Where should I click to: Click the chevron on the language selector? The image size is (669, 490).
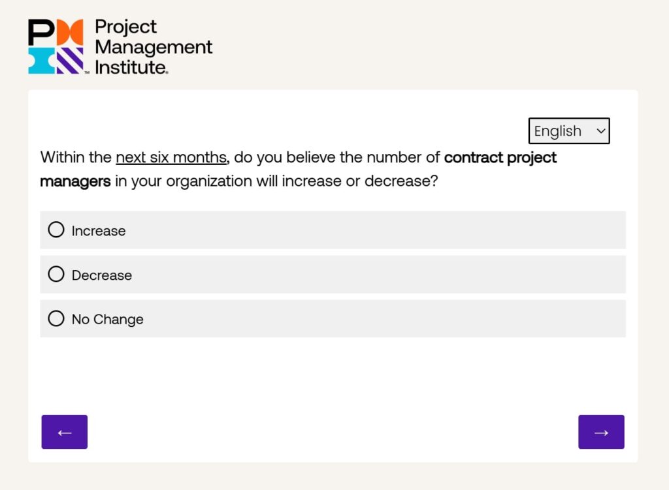pos(601,131)
